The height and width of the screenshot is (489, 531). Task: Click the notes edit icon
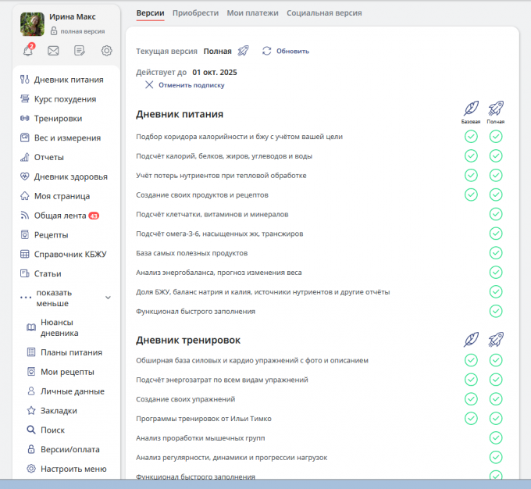point(80,51)
